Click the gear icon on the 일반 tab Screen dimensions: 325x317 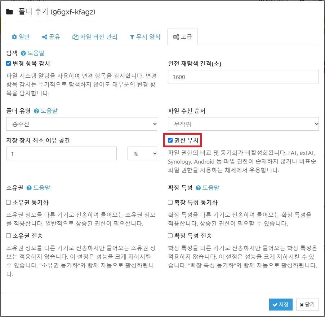tap(14, 36)
